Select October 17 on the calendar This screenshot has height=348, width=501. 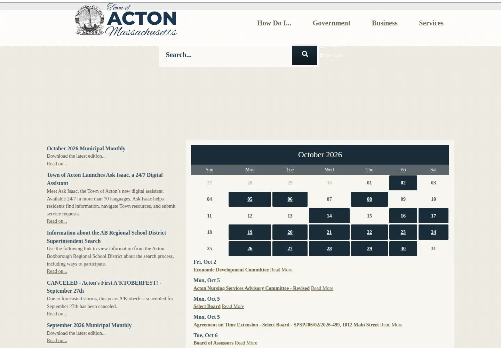tap(434, 216)
